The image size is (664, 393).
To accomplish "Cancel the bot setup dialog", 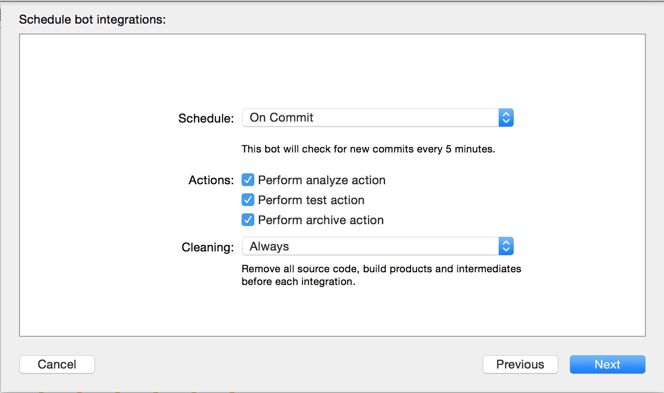I will [x=57, y=364].
